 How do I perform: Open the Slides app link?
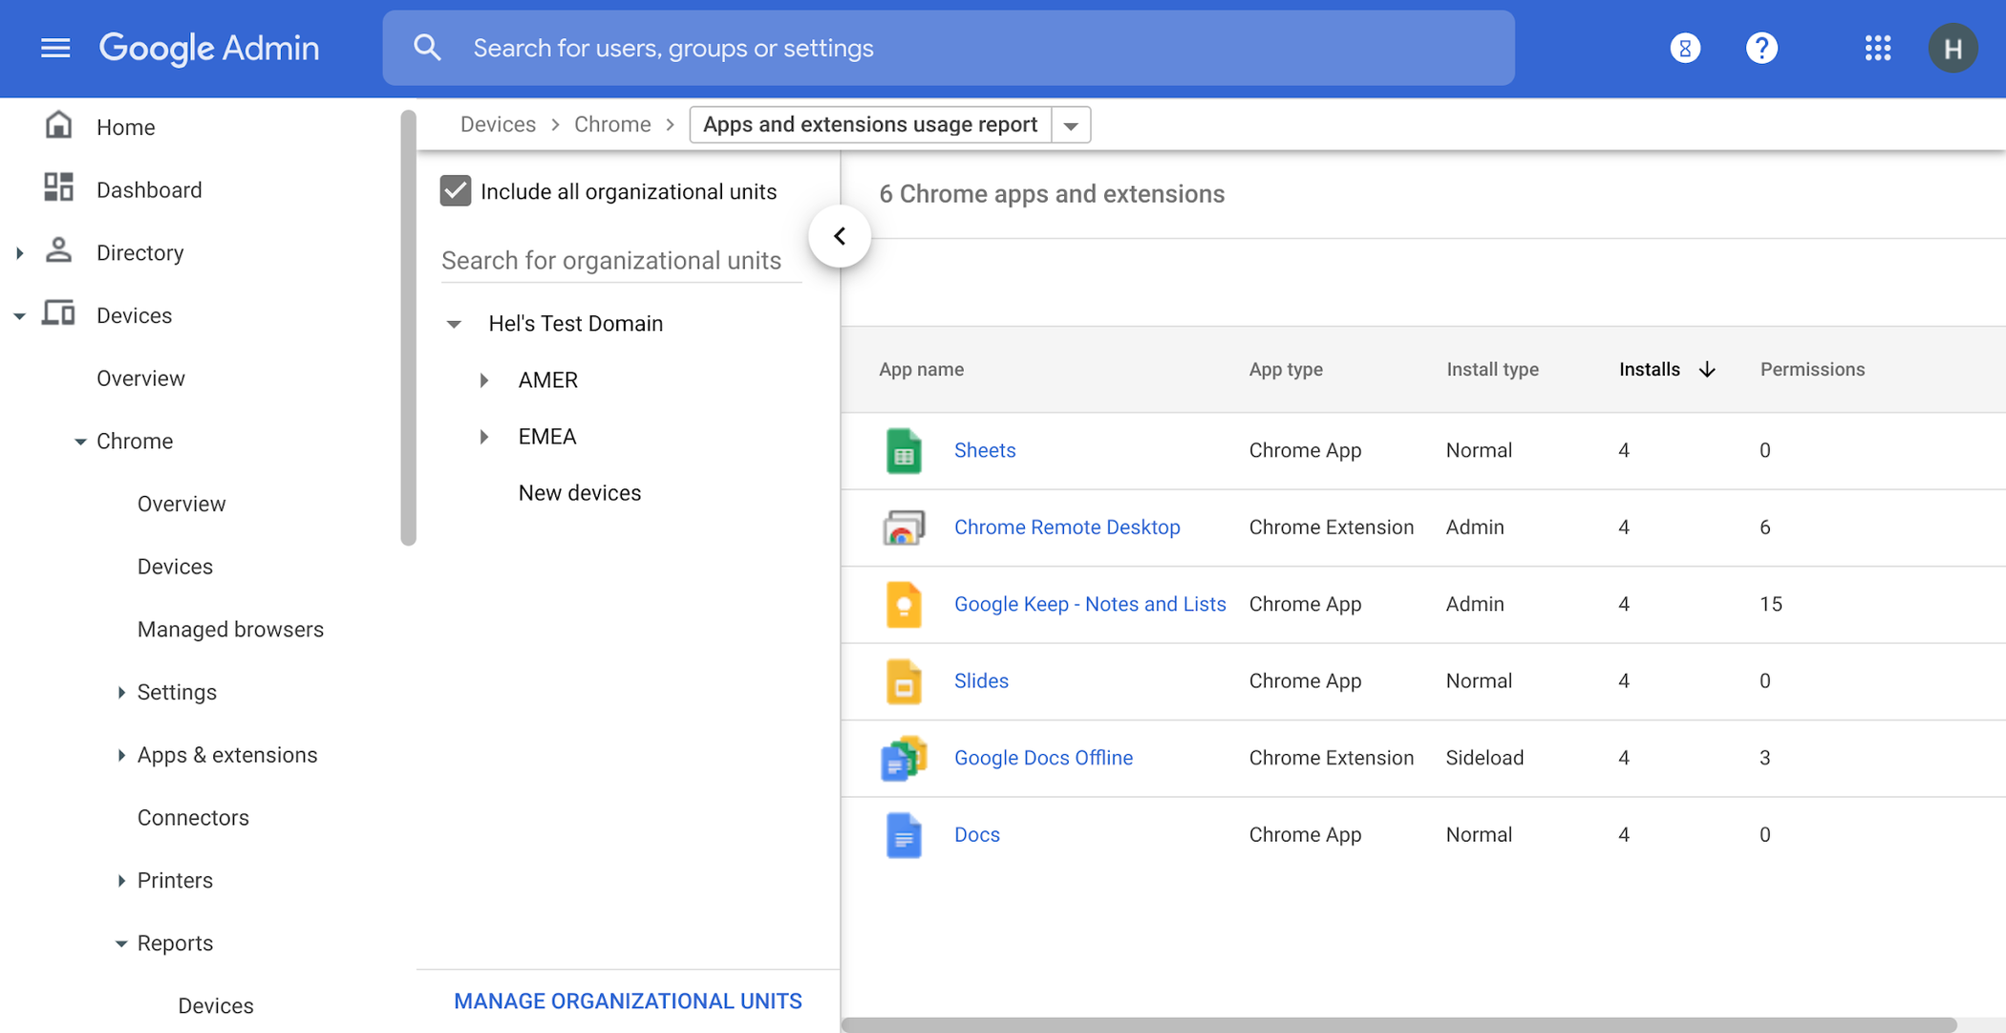pyautogui.click(x=981, y=680)
